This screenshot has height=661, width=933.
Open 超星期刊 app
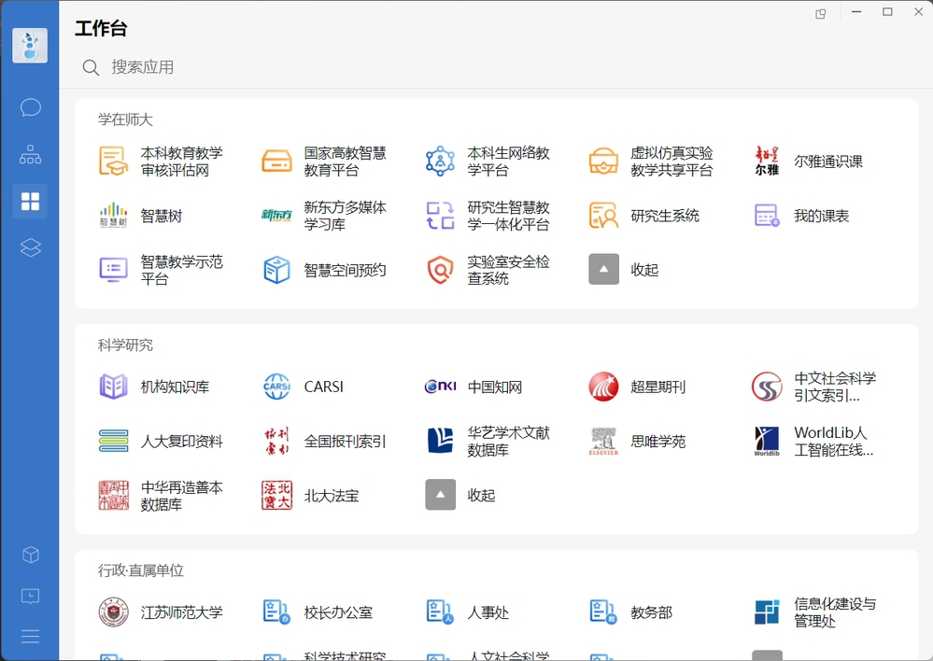coord(604,387)
